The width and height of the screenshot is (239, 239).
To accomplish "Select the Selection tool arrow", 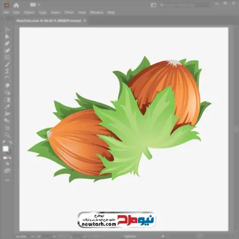I will coord(7,30).
